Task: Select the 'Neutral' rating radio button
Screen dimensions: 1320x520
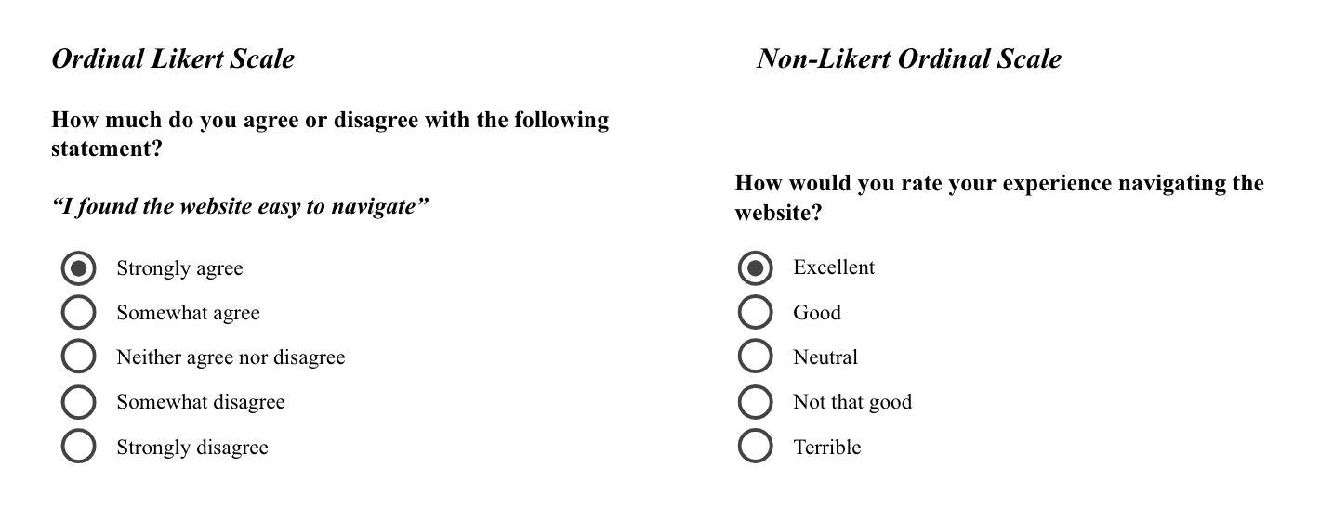Action: pos(755,357)
